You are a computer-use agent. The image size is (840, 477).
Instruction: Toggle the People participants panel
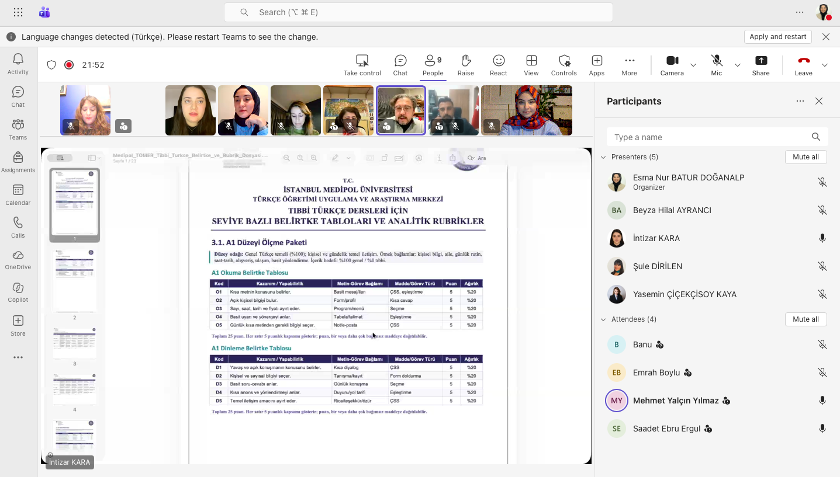[x=433, y=65]
